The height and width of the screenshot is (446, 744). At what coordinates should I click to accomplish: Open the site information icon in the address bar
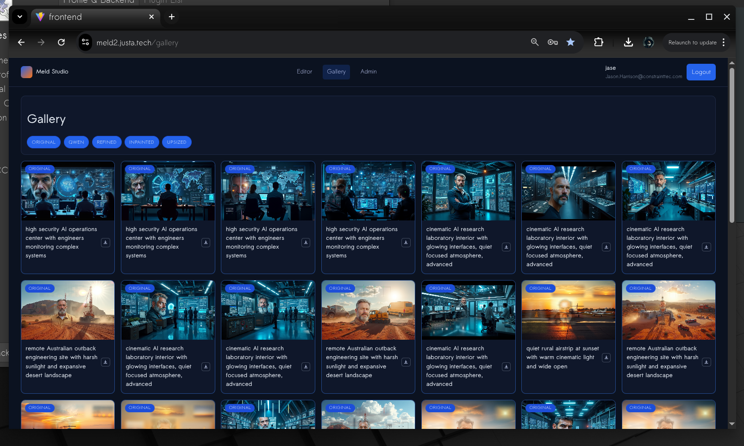point(85,42)
